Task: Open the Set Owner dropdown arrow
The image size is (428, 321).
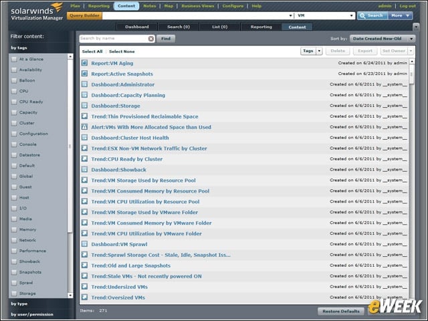Action: pyautogui.click(x=411, y=51)
